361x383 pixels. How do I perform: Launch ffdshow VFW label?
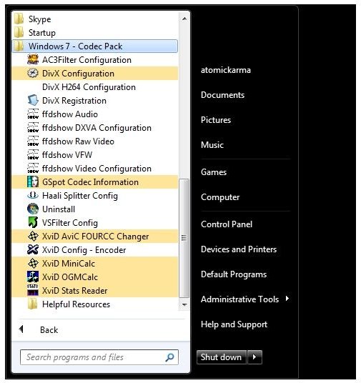(x=67, y=155)
